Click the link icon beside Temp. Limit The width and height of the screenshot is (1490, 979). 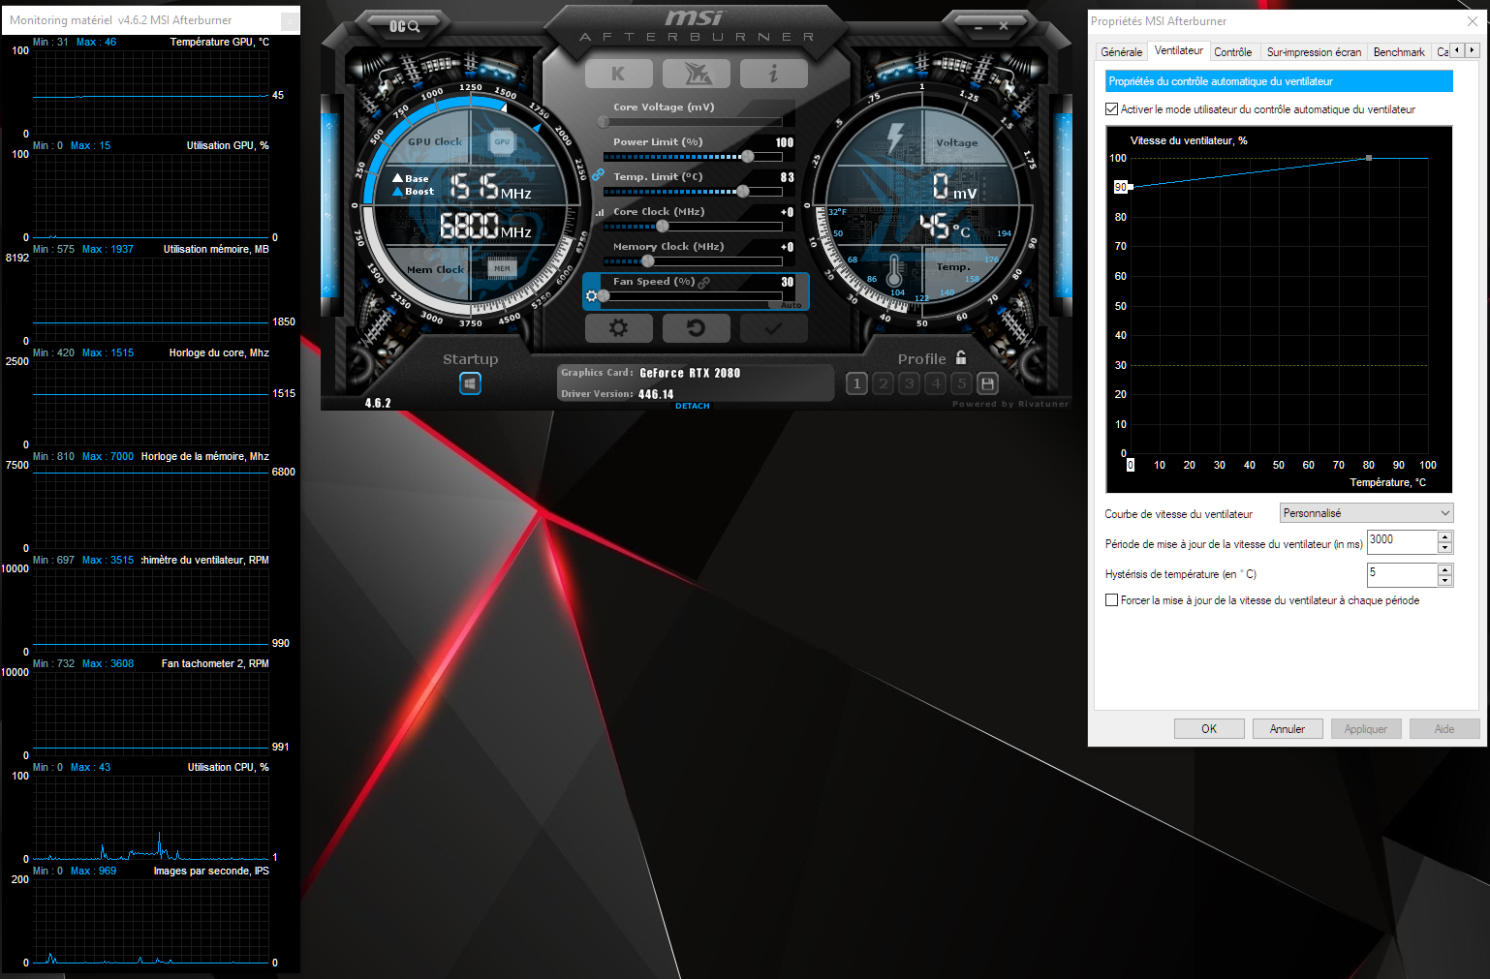click(598, 175)
